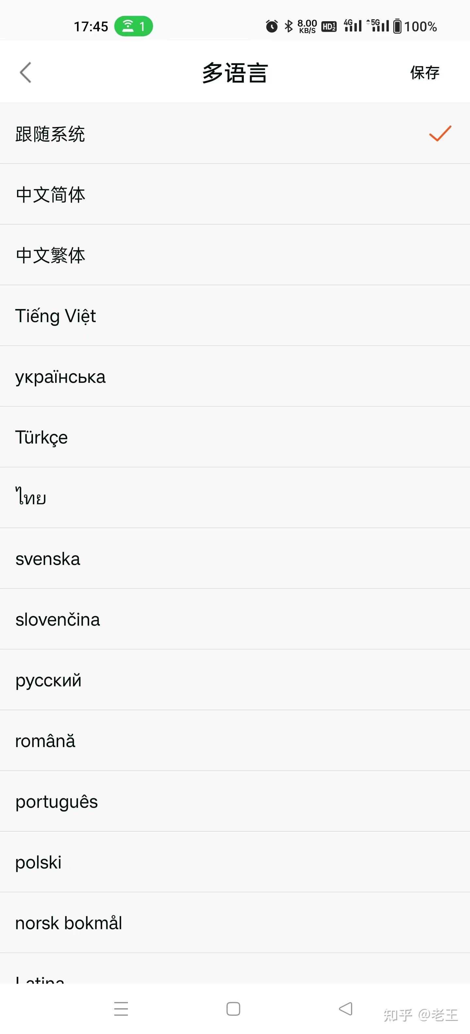Select 中文简体 language option
The image size is (470, 1034).
tap(51, 195)
